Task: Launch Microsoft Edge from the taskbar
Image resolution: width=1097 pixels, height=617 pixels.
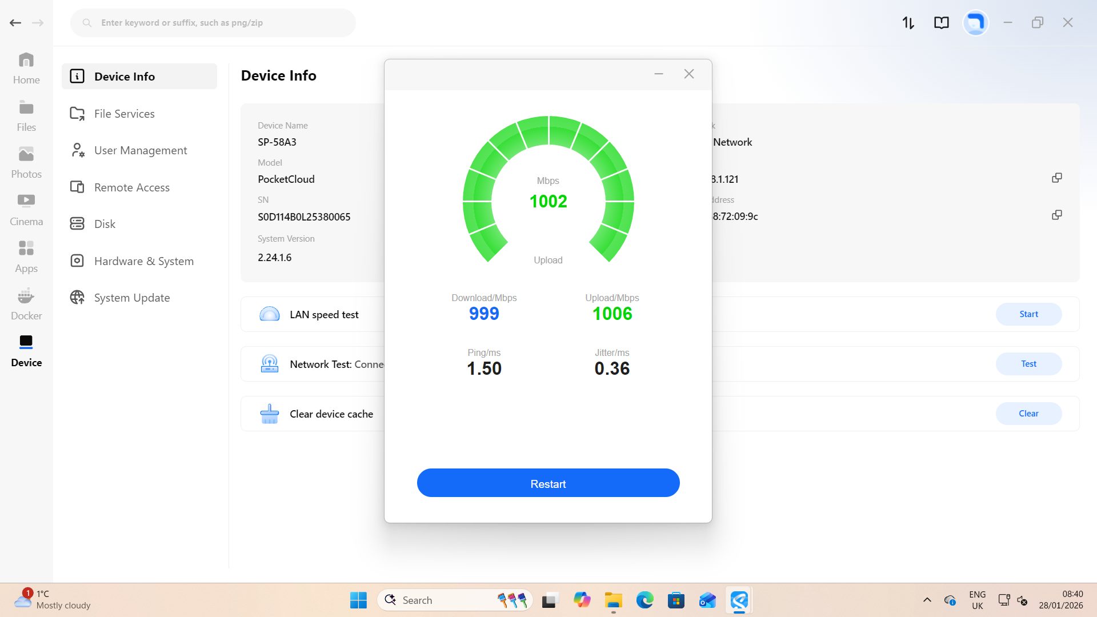Action: pyautogui.click(x=645, y=600)
